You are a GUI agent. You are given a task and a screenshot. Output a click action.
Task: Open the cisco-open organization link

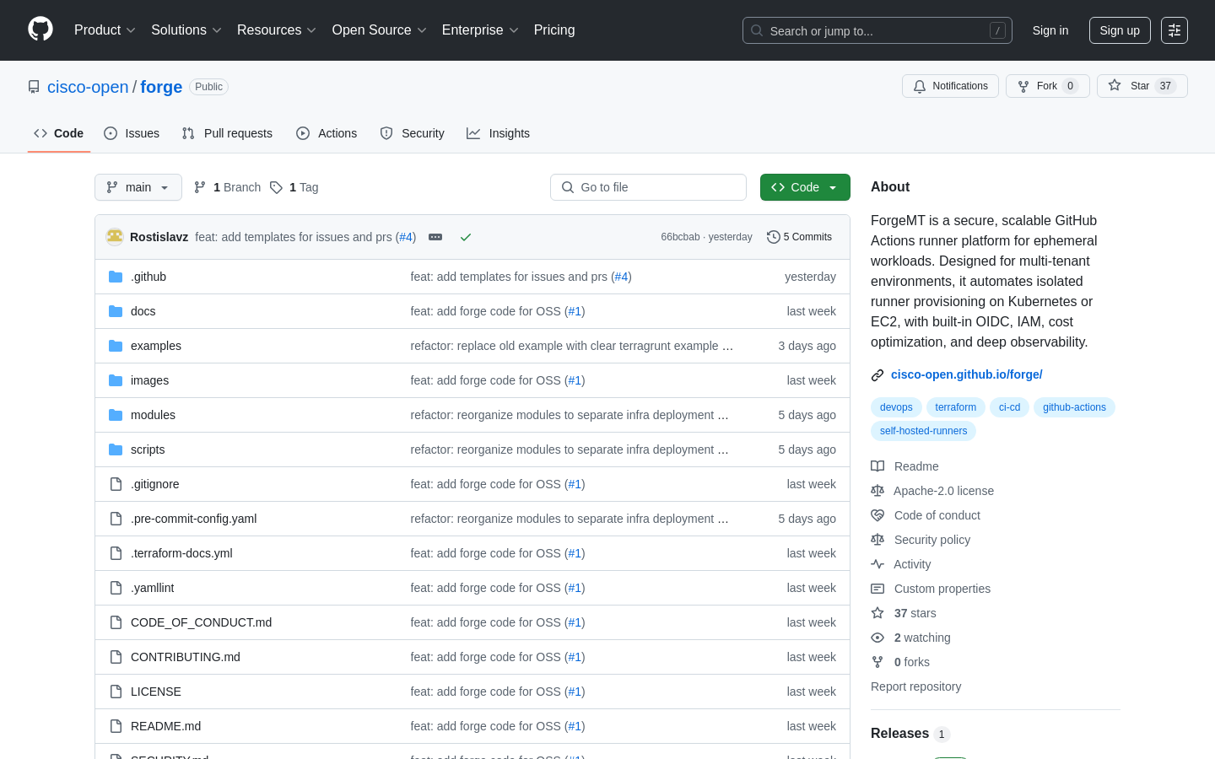(x=88, y=87)
